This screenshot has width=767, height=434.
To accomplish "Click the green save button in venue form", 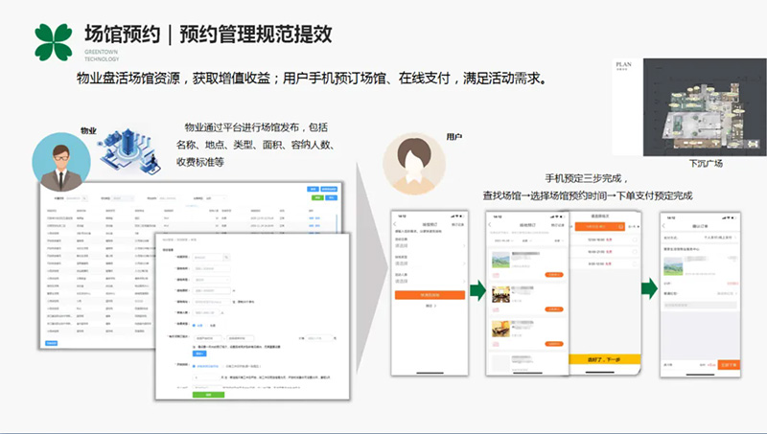I will 208,395.
